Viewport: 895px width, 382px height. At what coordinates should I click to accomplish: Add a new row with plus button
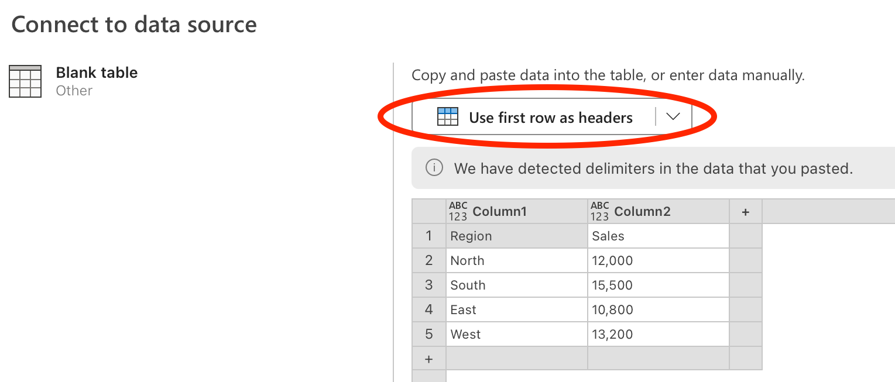coord(428,359)
